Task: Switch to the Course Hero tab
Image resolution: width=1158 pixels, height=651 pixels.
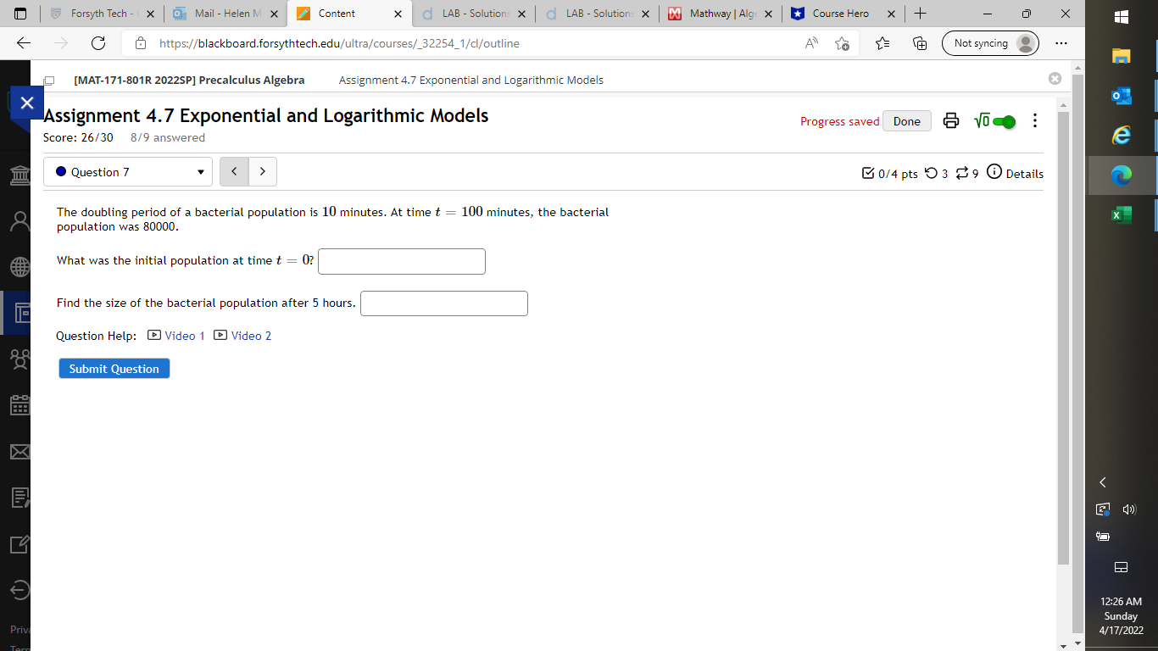Action: pyautogui.click(x=838, y=14)
